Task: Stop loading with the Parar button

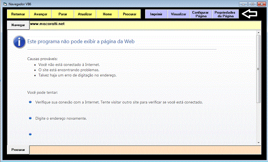Action: [63, 14]
